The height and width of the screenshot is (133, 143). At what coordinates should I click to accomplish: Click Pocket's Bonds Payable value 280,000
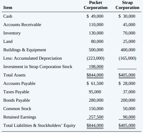click(x=96, y=100)
